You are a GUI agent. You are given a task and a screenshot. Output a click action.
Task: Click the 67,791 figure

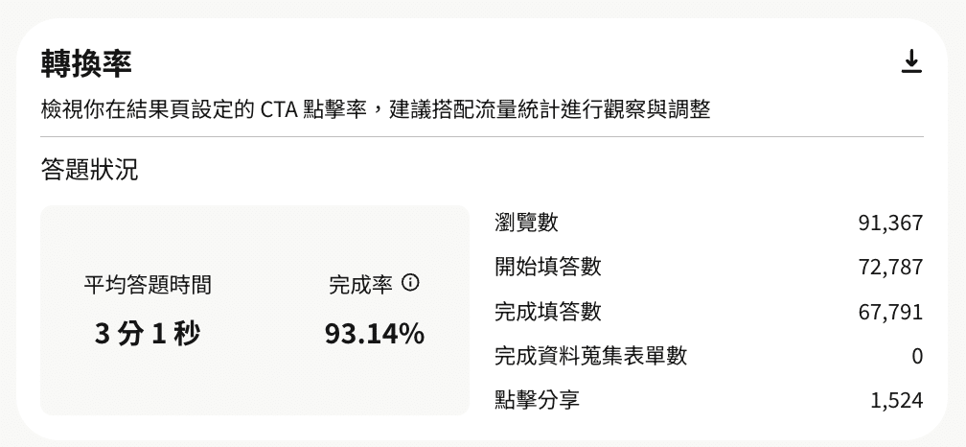pos(890,312)
